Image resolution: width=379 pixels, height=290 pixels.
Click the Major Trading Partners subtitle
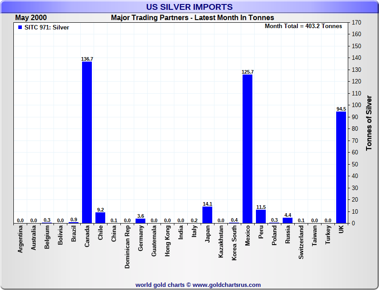193,18
